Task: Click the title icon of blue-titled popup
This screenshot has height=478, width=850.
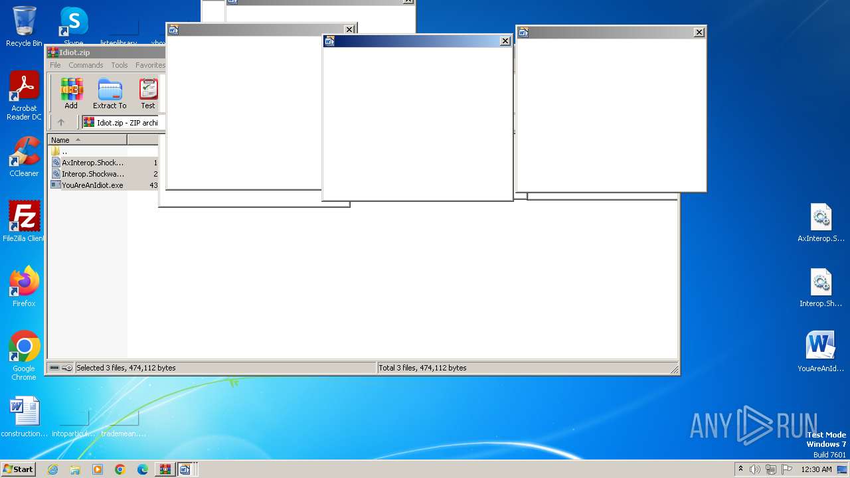Action: tap(329, 41)
